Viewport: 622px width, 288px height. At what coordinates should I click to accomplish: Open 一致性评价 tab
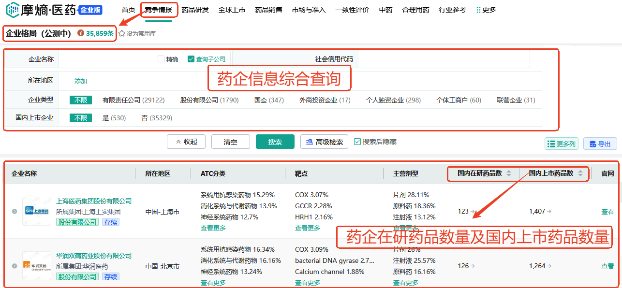(x=352, y=10)
